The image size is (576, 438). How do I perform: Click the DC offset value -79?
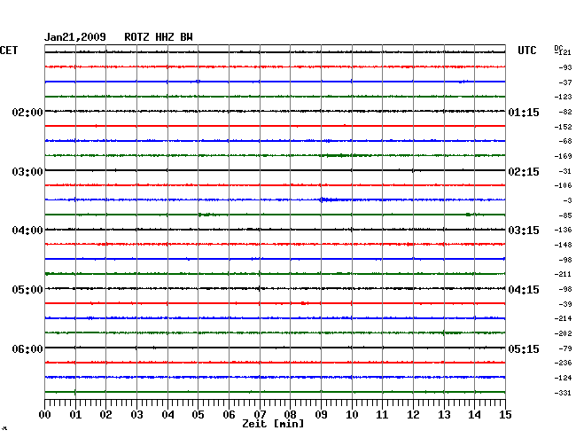tap(565, 348)
